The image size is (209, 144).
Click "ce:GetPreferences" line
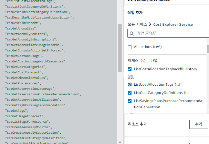pyautogui.click(x=23, y=83)
